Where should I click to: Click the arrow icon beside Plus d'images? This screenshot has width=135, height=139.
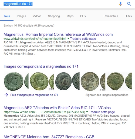click(x=6, y=95)
